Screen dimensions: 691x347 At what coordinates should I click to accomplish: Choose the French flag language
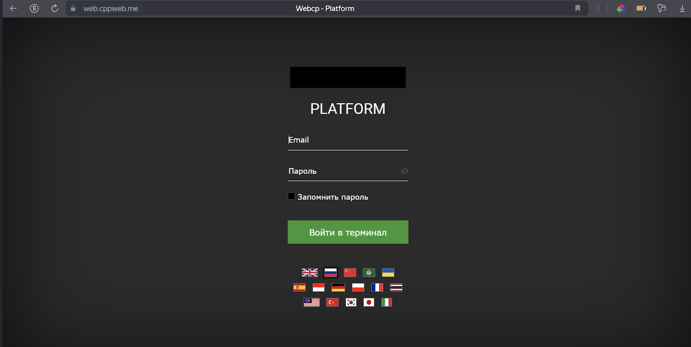[377, 287]
